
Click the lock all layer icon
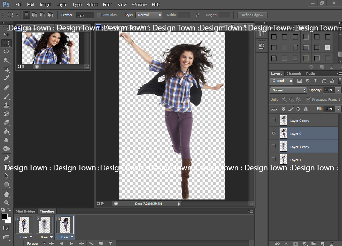[x=306, y=109]
